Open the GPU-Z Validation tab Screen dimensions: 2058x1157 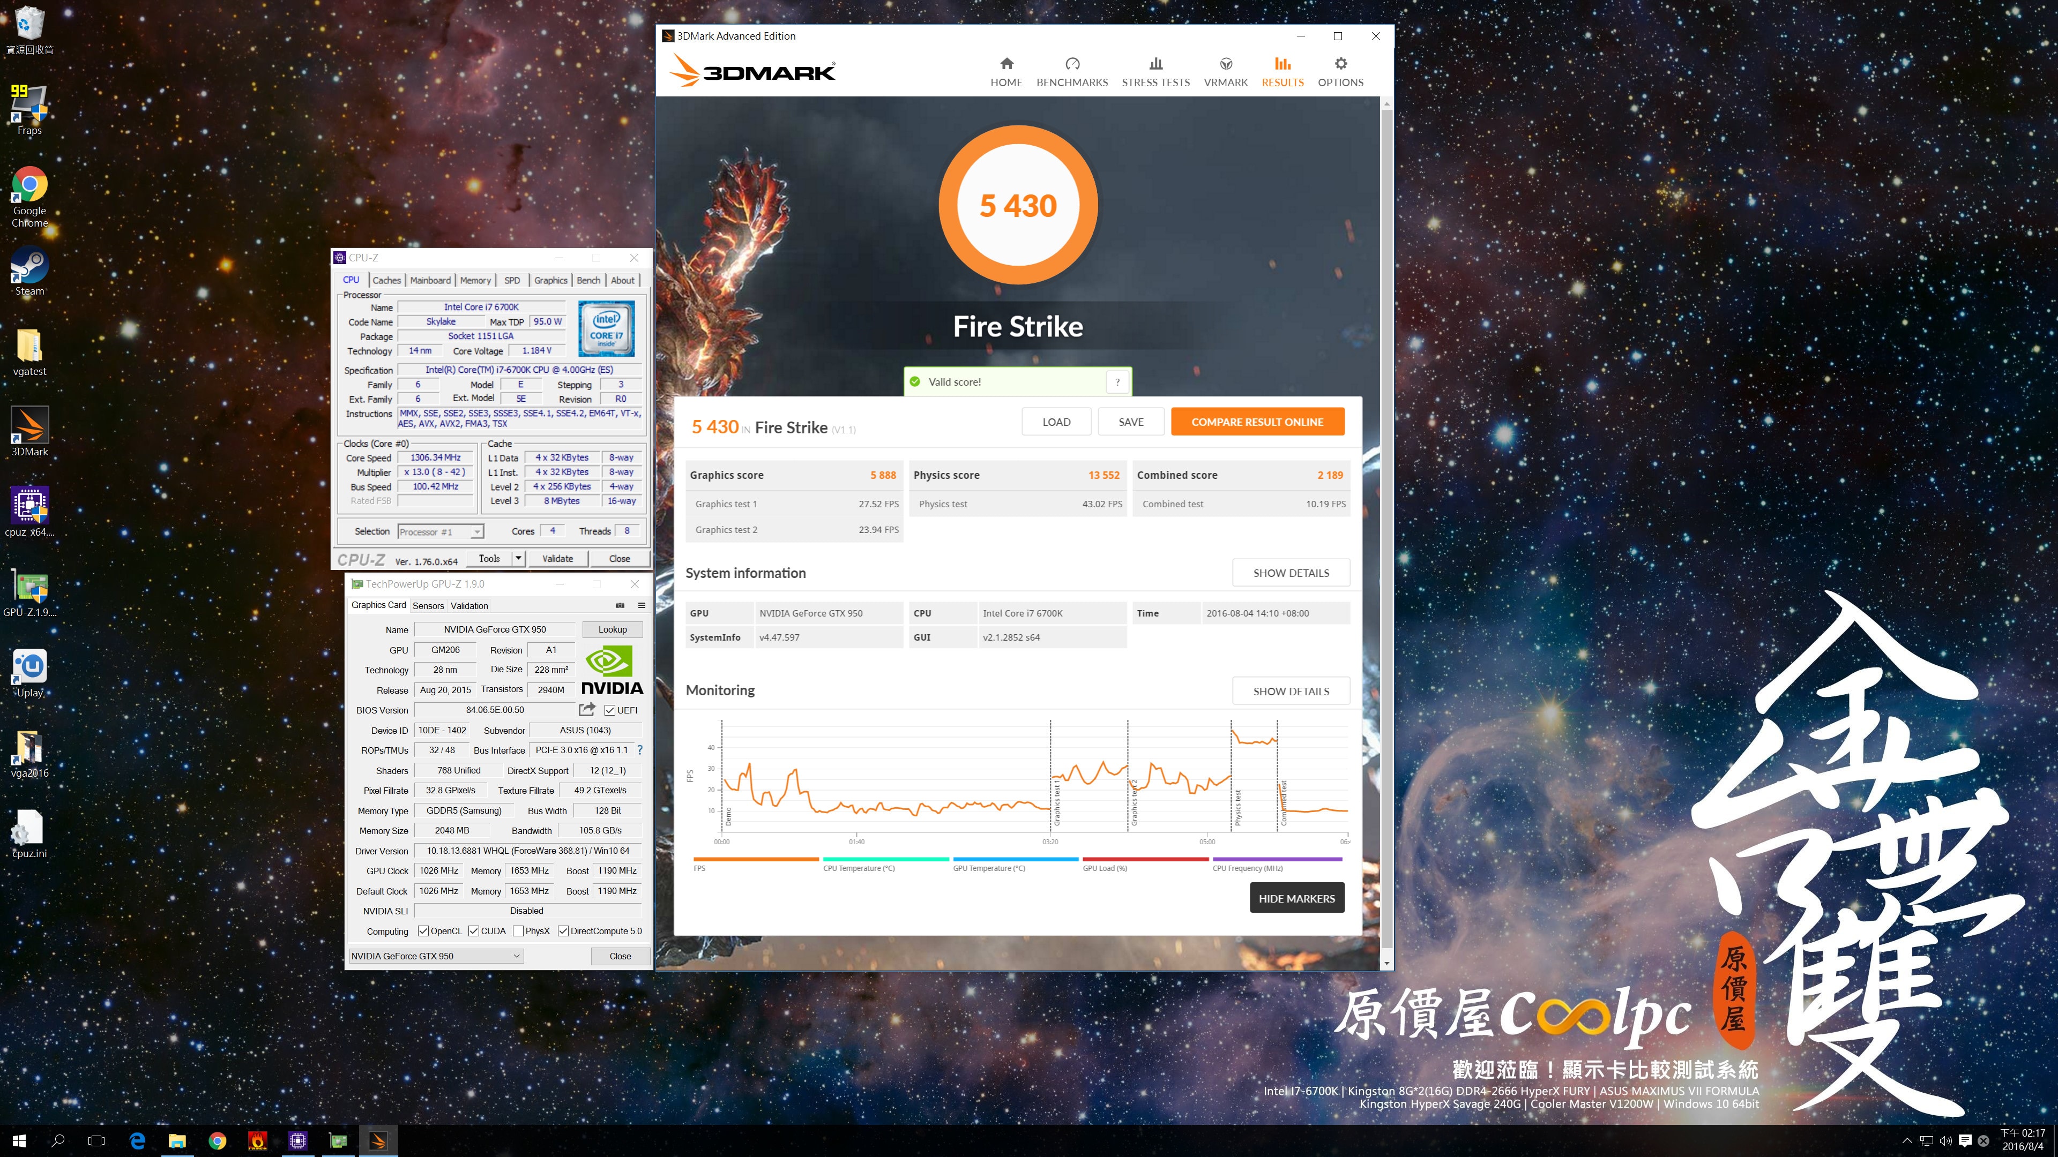(x=469, y=606)
